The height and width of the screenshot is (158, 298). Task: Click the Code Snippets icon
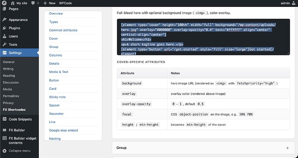pos(5,119)
